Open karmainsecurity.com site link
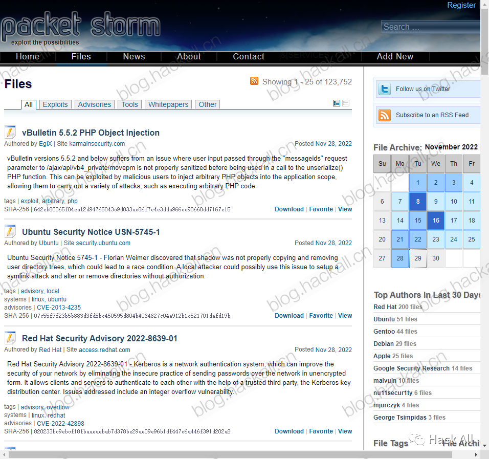The image size is (489, 459). pyautogui.click(x=97, y=144)
